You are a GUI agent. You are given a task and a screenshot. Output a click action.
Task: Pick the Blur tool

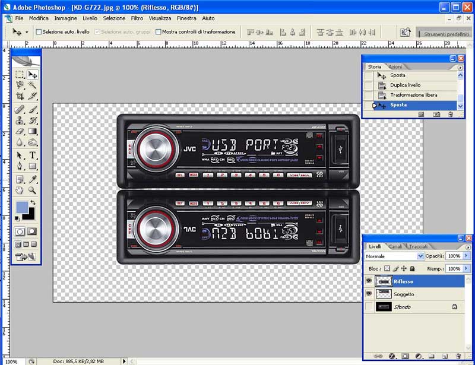pos(20,142)
